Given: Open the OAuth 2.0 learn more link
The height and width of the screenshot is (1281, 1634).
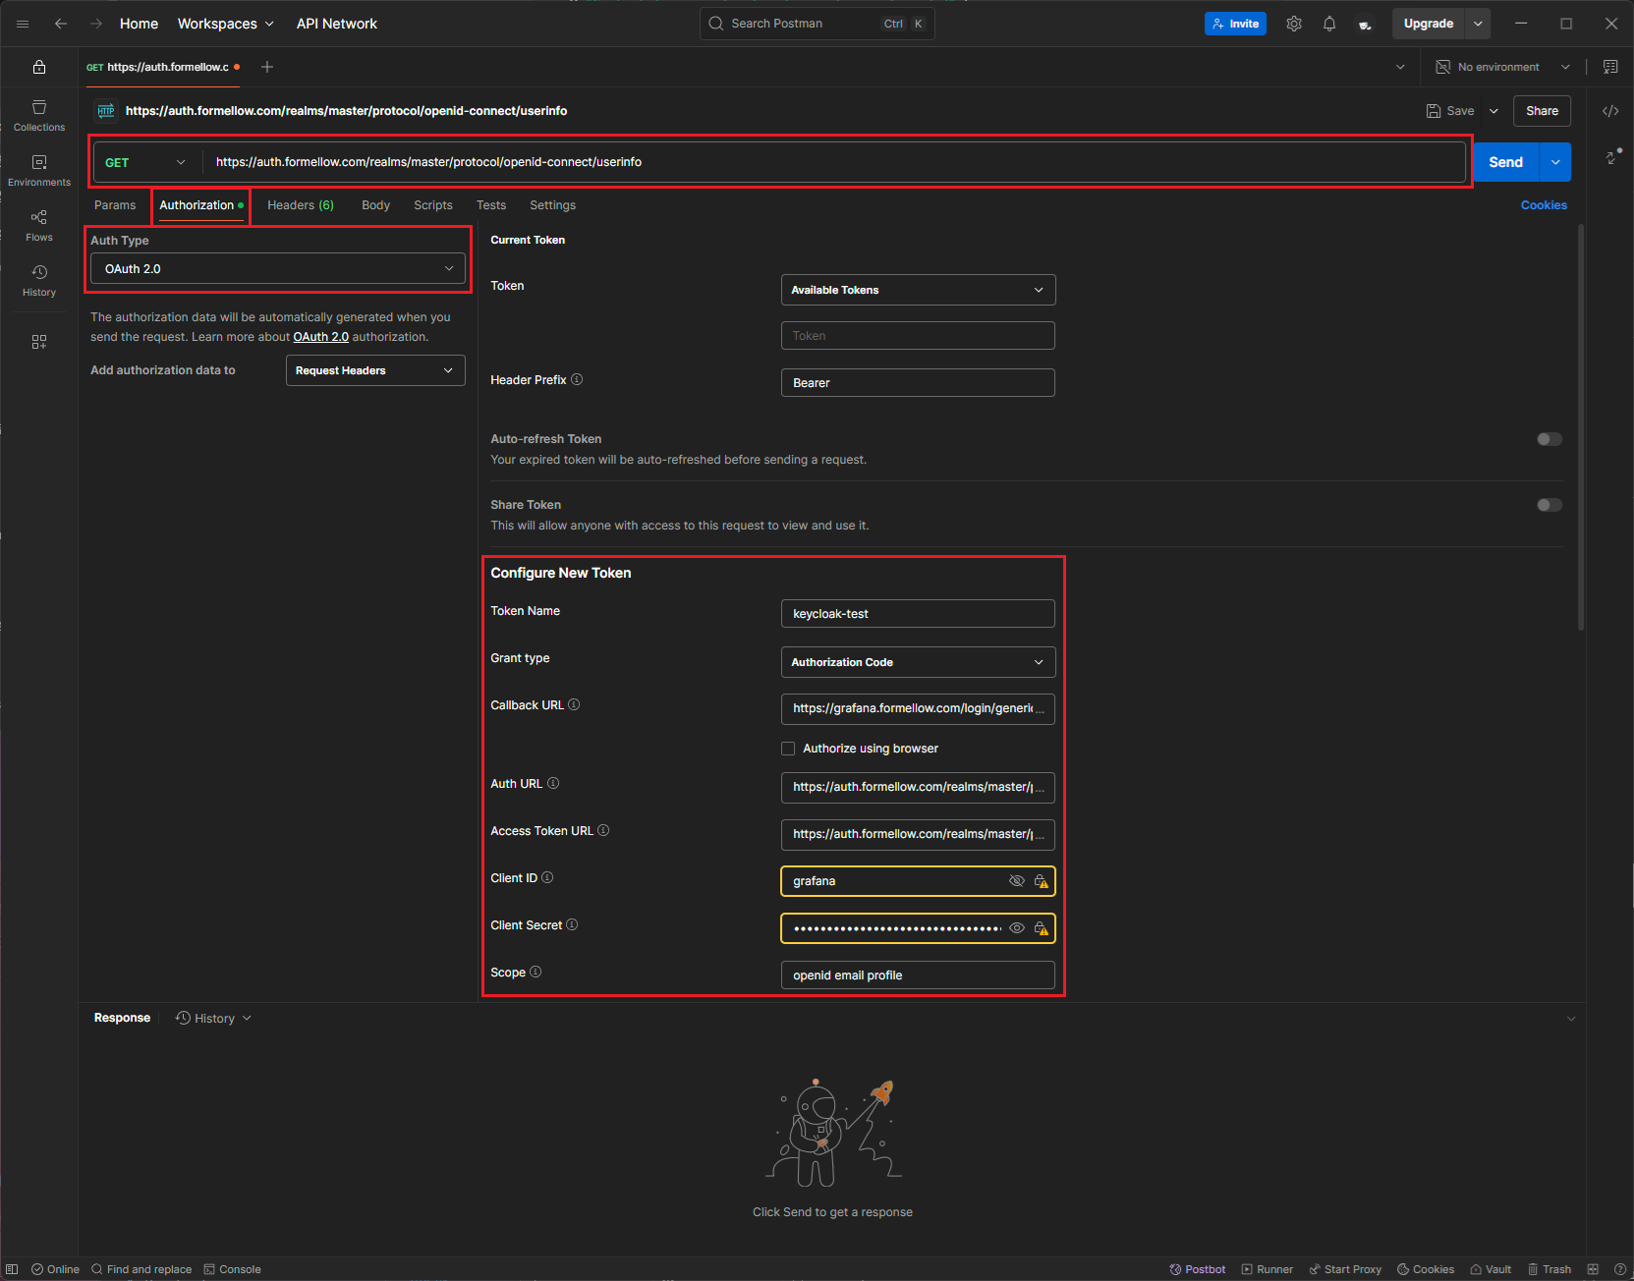Looking at the screenshot, I should tap(320, 337).
